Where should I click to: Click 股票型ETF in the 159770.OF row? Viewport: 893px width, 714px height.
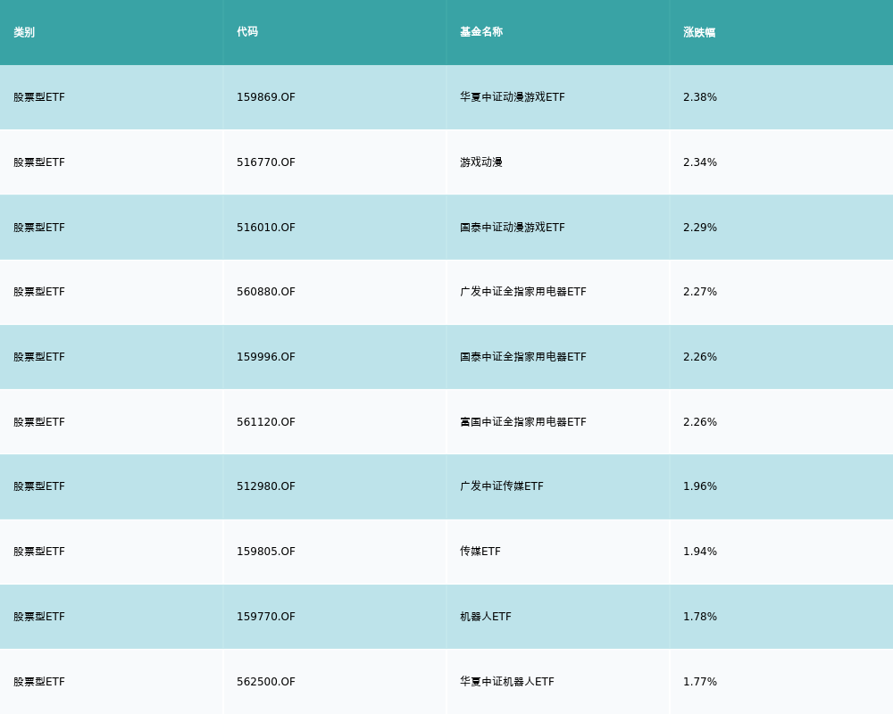point(39,617)
